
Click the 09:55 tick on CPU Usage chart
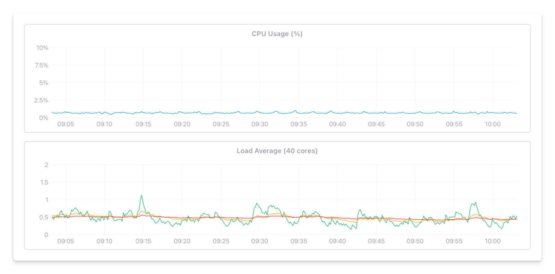(x=454, y=124)
